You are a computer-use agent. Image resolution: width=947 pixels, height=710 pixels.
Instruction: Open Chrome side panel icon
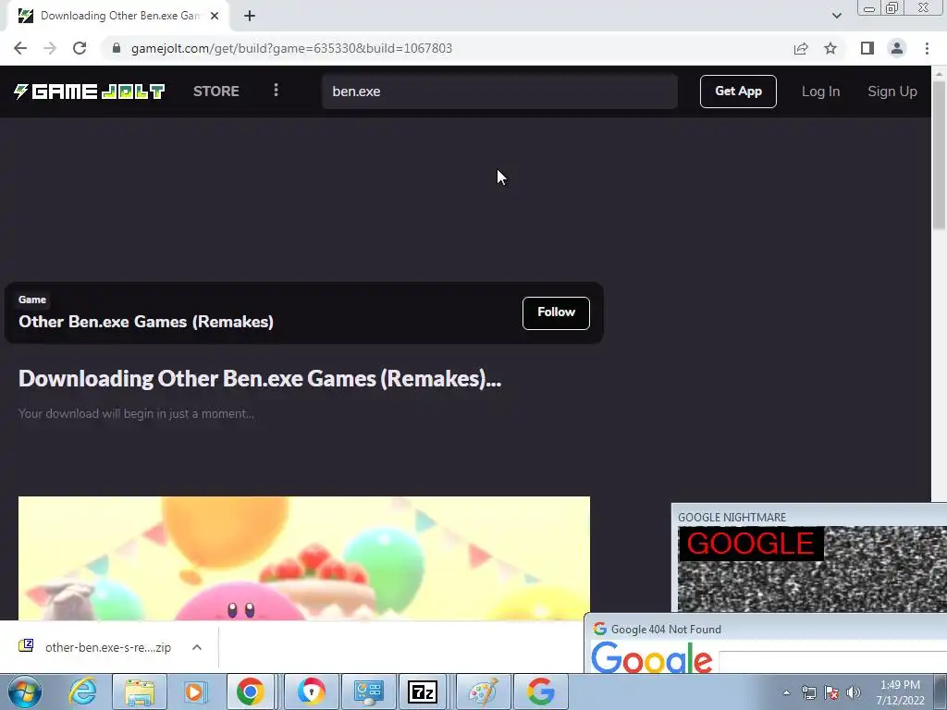coord(867,48)
